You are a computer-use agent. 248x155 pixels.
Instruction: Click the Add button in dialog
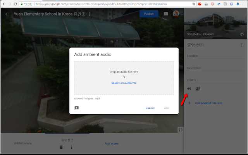tap(167, 108)
